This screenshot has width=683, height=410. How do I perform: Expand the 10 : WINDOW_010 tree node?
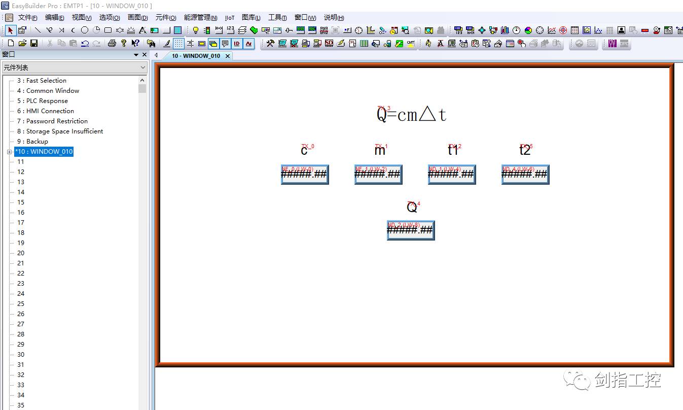click(x=9, y=152)
